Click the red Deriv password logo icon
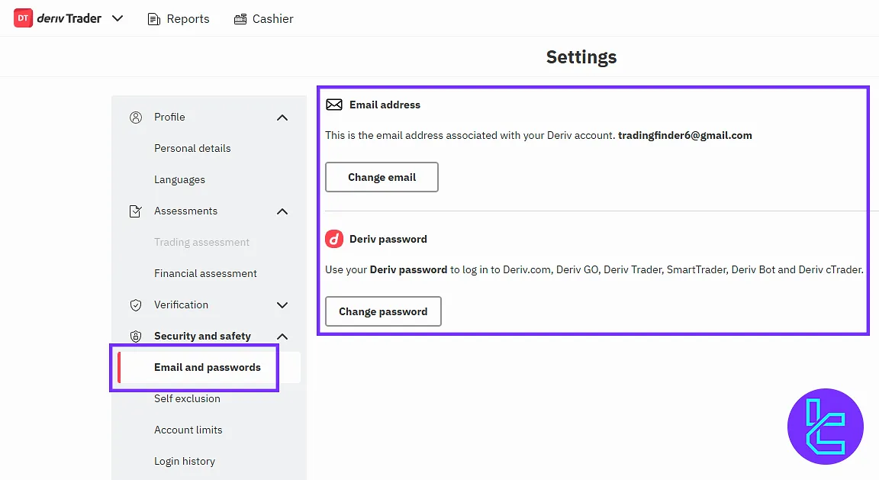 [x=334, y=239]
